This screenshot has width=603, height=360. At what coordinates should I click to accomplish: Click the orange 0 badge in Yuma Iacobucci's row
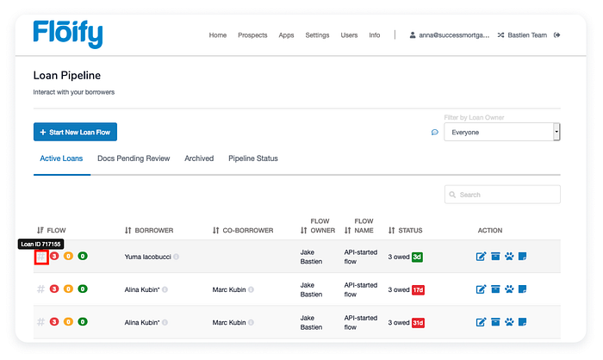tap(68, 256)
